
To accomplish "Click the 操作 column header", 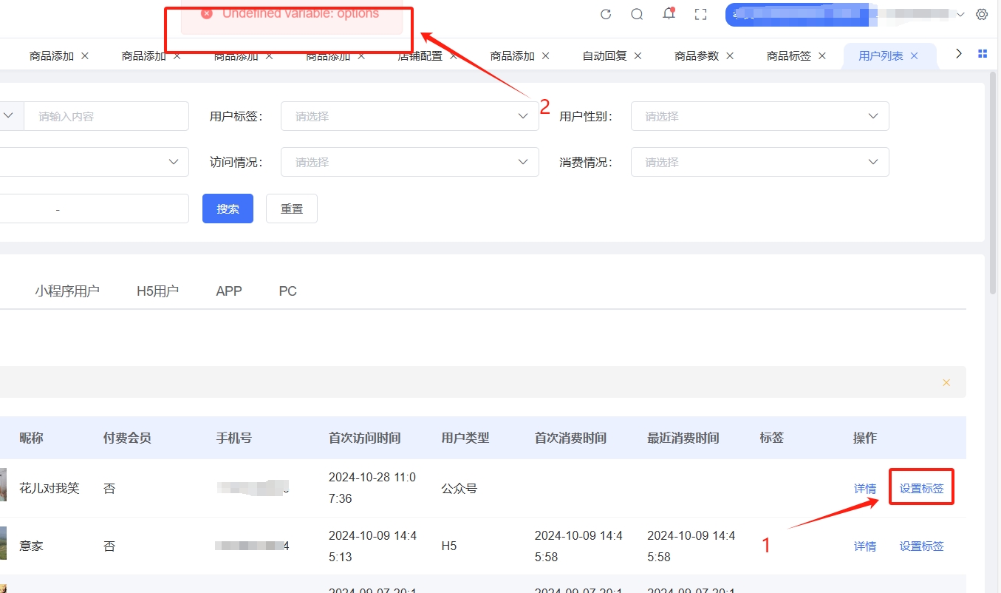I will 865,438.
